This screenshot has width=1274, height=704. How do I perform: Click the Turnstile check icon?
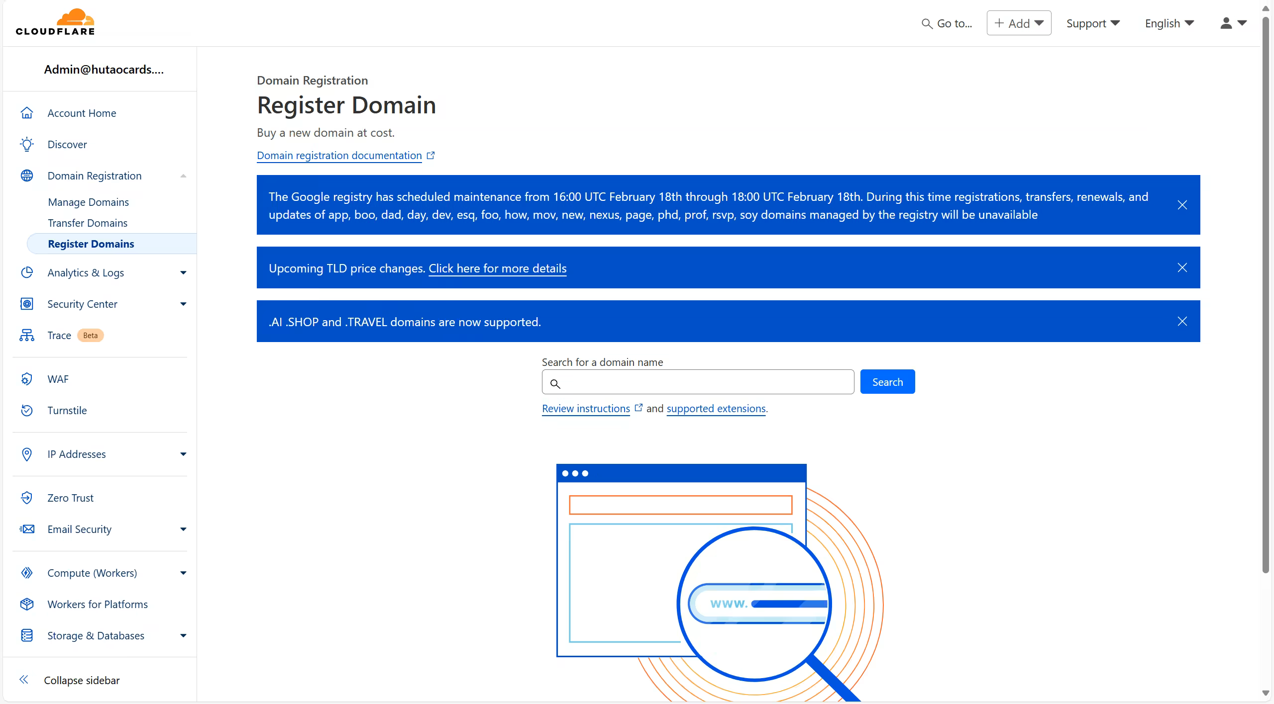27,410
